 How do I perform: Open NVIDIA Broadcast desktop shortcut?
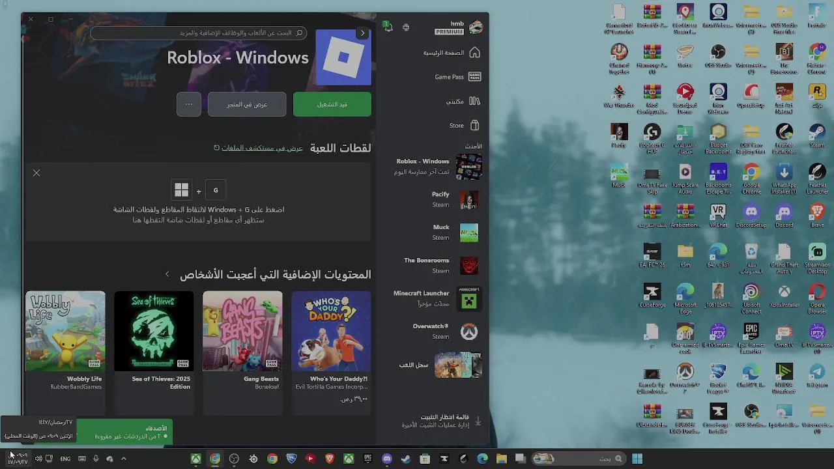click(784, 378)
